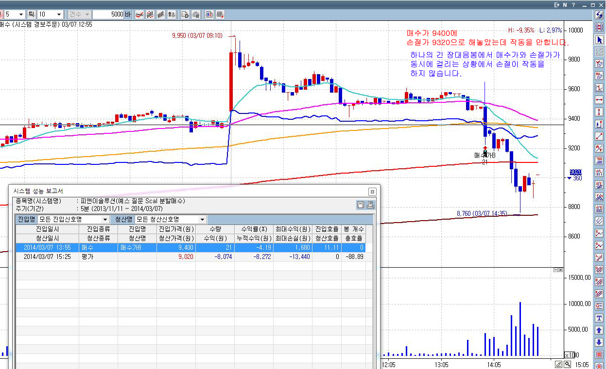Select the arrow pointer tool in sidebar
Screen dimensions: 606x369
[599, 39]
